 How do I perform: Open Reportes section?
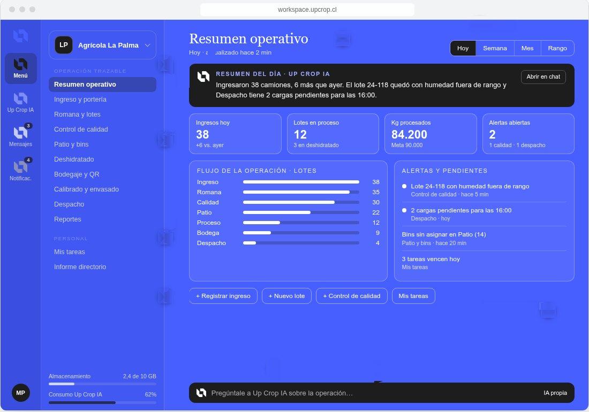pos(103,219)
